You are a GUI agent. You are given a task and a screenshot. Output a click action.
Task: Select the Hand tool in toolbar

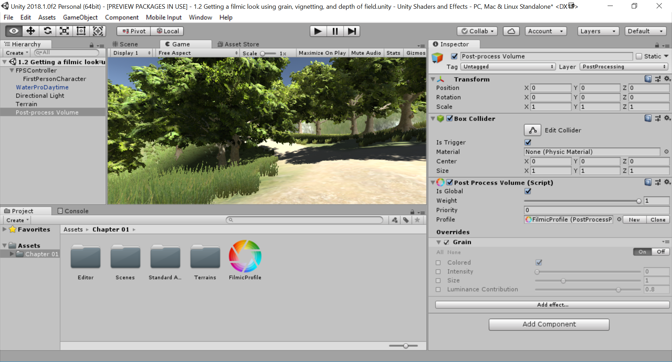[14, 31]
